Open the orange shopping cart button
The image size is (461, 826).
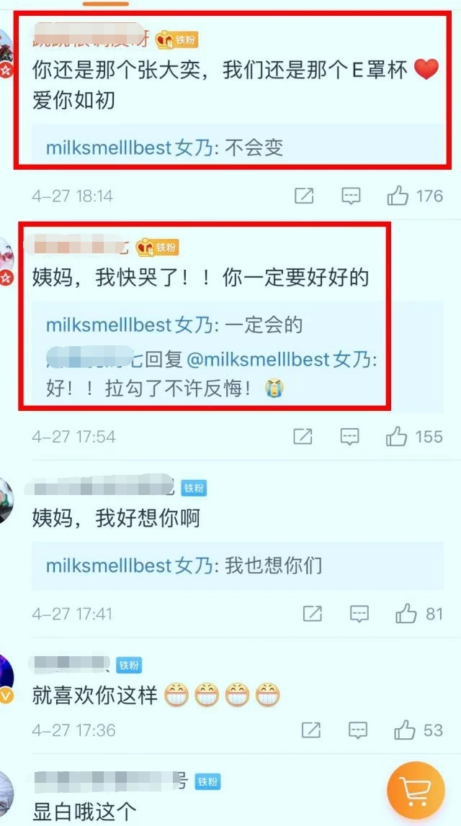coord(416,790)
